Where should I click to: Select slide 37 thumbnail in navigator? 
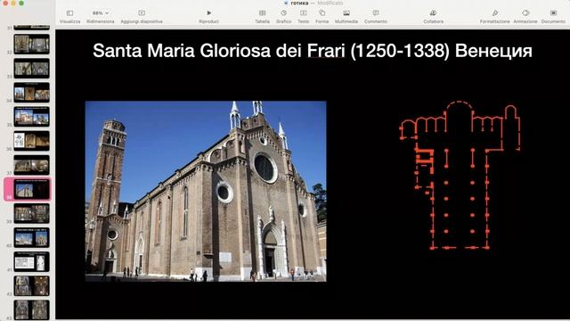pyautogui.click(x=32, y=165)
